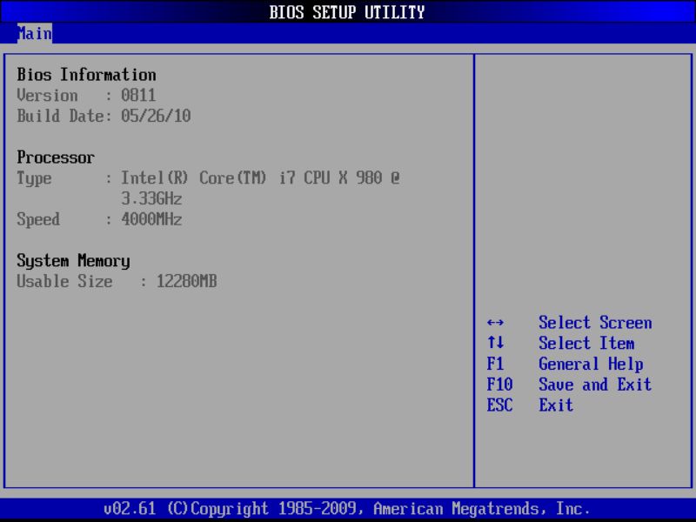The height and width of the screenshot is (522, 696).
Task: Click the System Memory heading
Action: click(72, 261)
